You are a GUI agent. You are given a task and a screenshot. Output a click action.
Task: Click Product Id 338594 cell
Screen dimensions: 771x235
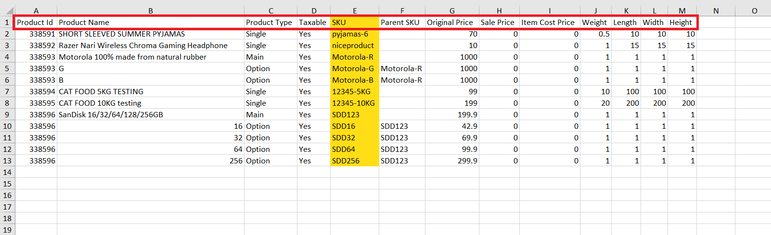36,92
